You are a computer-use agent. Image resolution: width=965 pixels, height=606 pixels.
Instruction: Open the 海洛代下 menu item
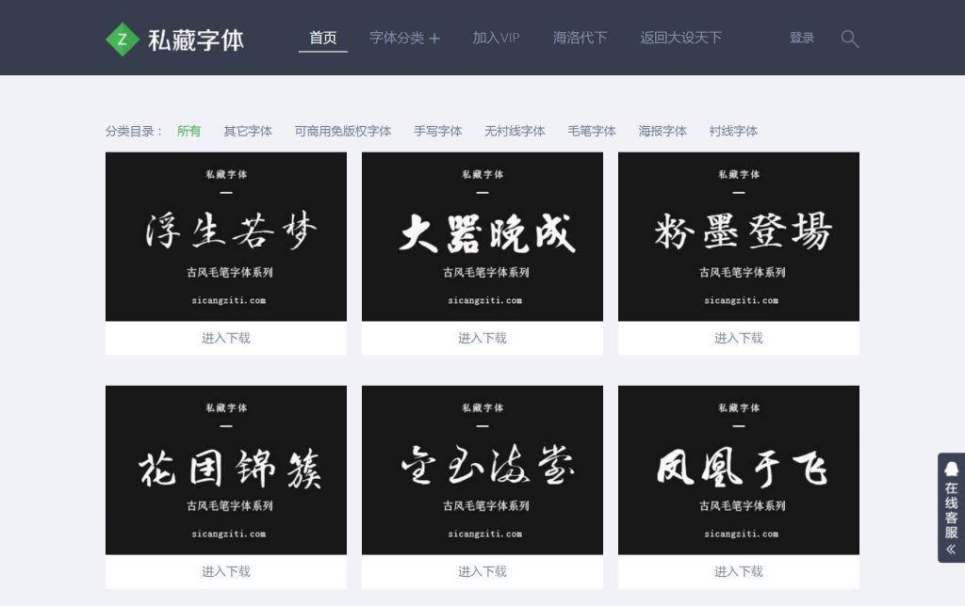pos(580,39)
